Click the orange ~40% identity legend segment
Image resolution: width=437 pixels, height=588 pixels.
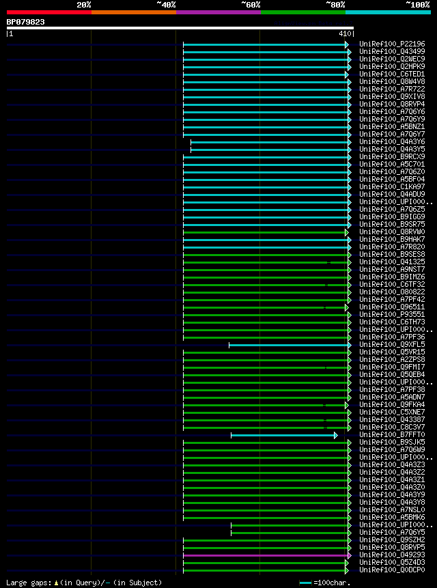pos(134,12)
